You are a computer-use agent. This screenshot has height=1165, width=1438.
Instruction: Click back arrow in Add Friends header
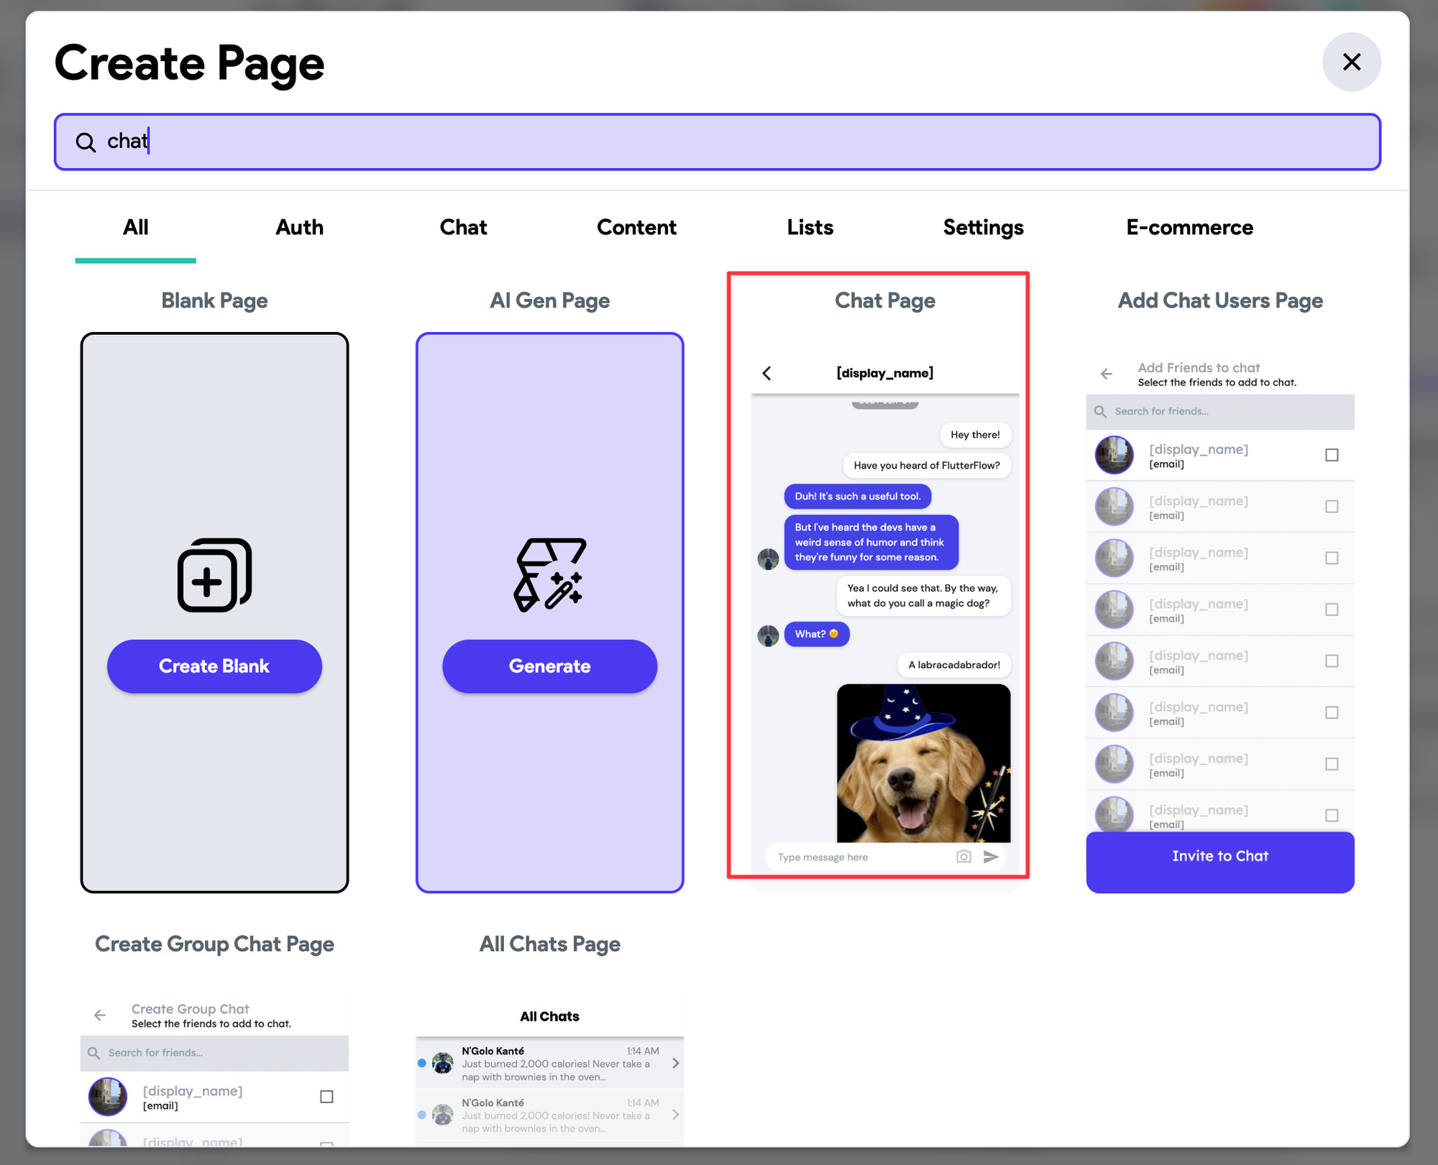[1107, 374]
